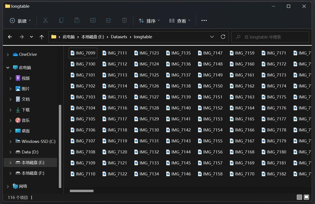This screenshot has height=204, width=315.
Task: Open Data (D:) drive in sidebar
Action: pyautogui.click(x=27, y=152)
